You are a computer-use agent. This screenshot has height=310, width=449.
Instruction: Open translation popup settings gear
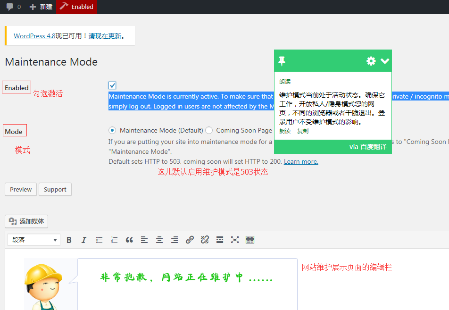[x=371, y=61]
